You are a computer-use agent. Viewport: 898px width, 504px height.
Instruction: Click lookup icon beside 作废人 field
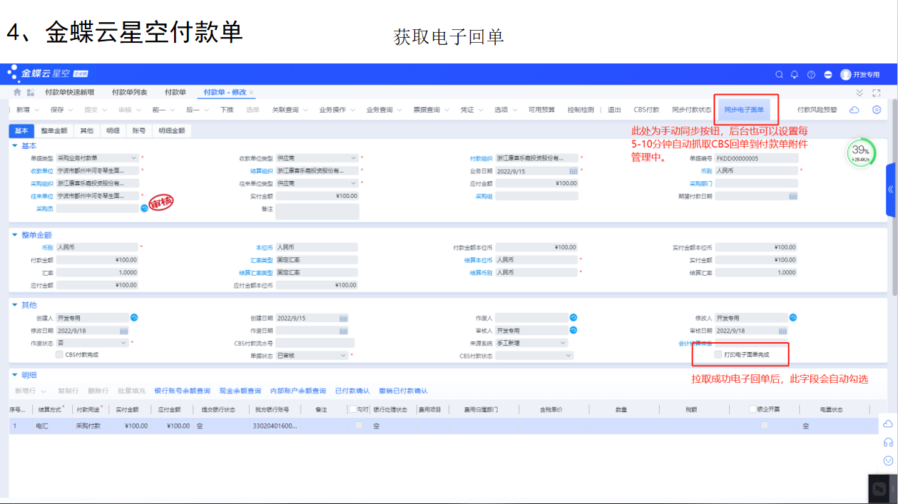click(x=573, y=317)
